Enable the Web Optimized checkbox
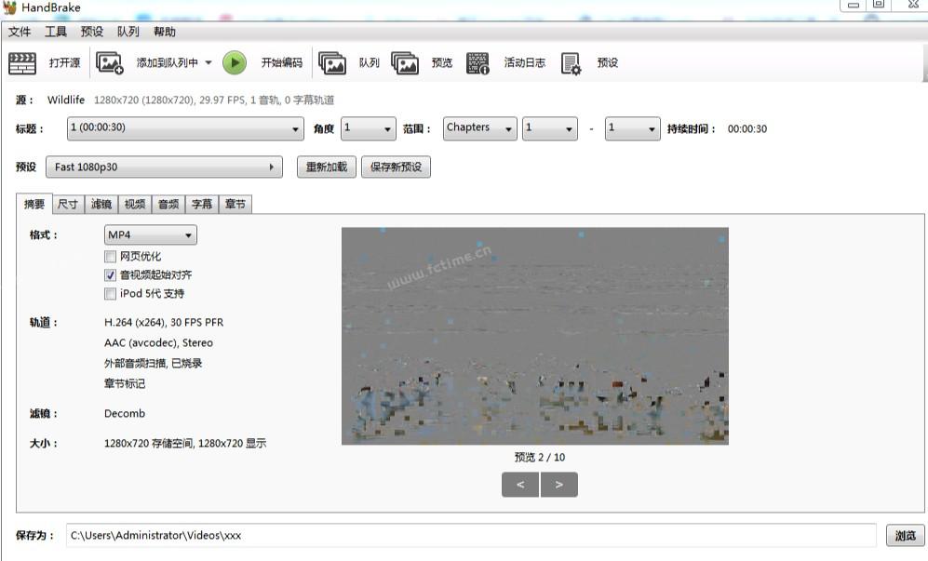This screenshot has height=561, width=928. pyautogui.click(x=110, y=256)
